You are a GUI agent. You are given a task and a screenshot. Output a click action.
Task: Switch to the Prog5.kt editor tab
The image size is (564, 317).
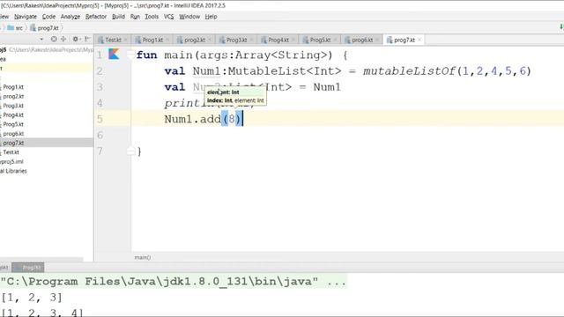pos(320,40)
